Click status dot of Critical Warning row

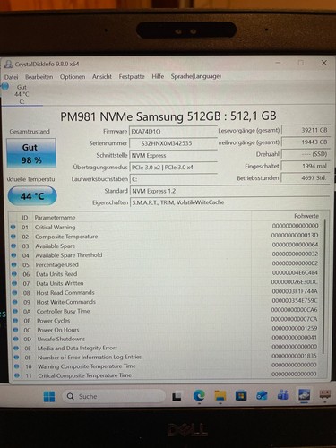pyautogui.click(x=13, y=227)
